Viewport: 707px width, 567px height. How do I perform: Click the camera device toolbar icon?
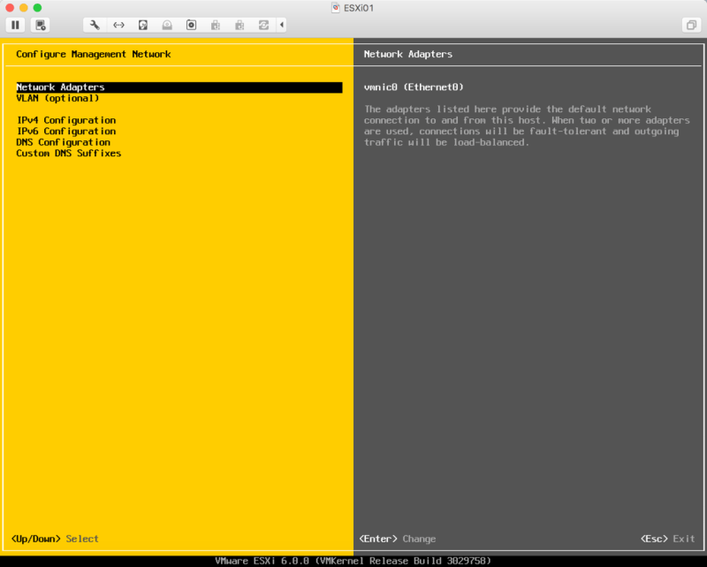(190, 25)
